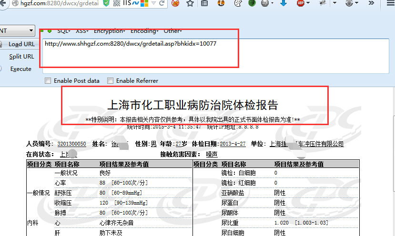
Task: Open the browser hamburger menu
Action: pos(391,3)
